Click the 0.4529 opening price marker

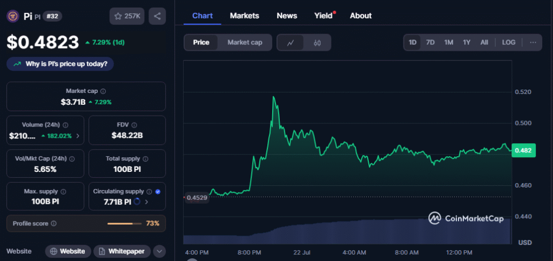197,198
